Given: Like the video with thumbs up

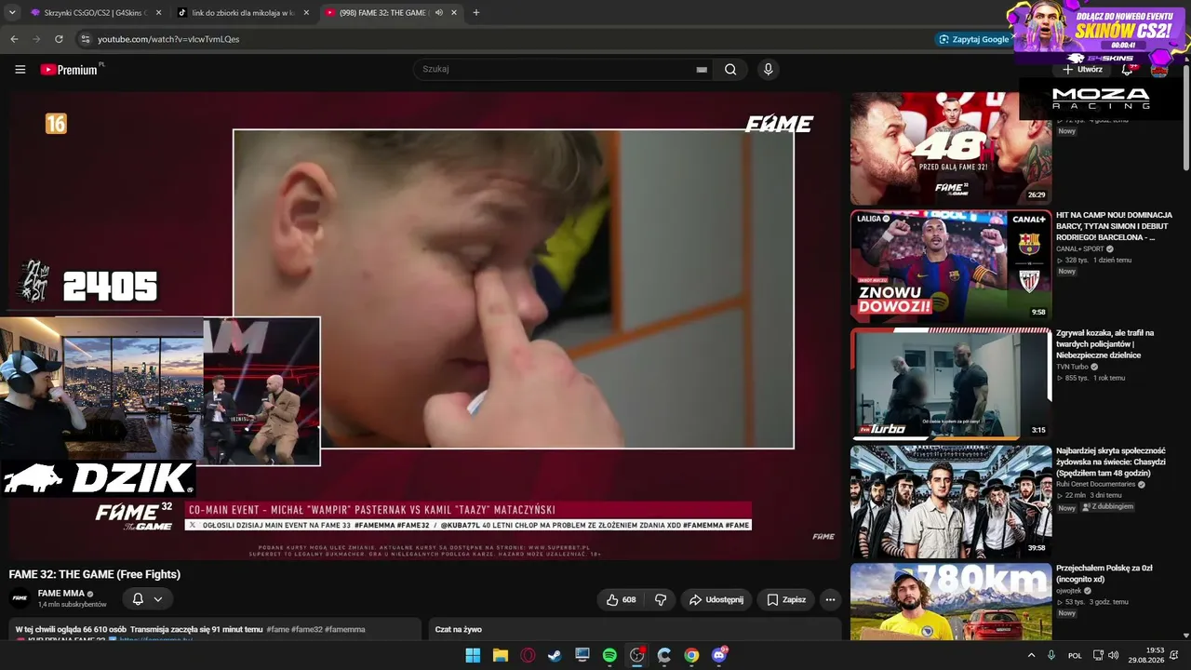Looking at the screenshot, I should pos(621,600).
